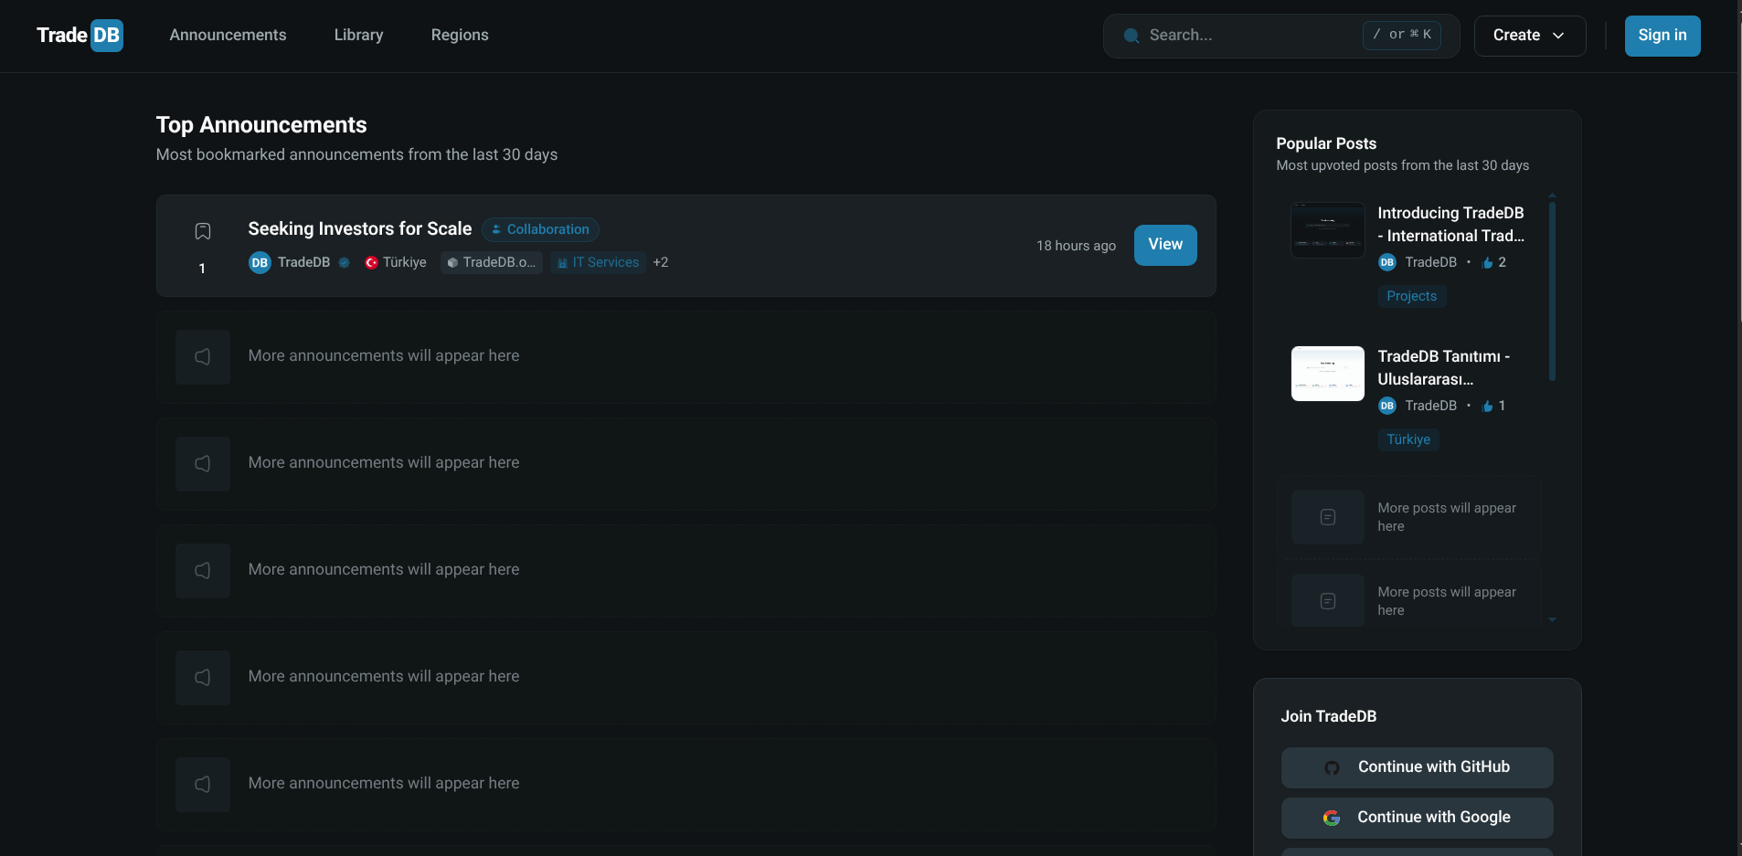This screenshot has height=856, width=1742.
Task: Click the TradeDB avatar in Tanıtımı post
Action: (x=1387, y=406)
